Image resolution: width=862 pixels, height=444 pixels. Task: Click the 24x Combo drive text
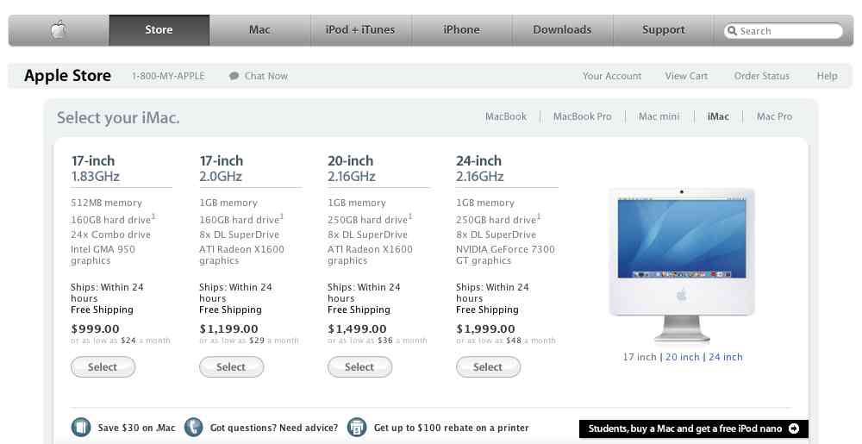110,235
